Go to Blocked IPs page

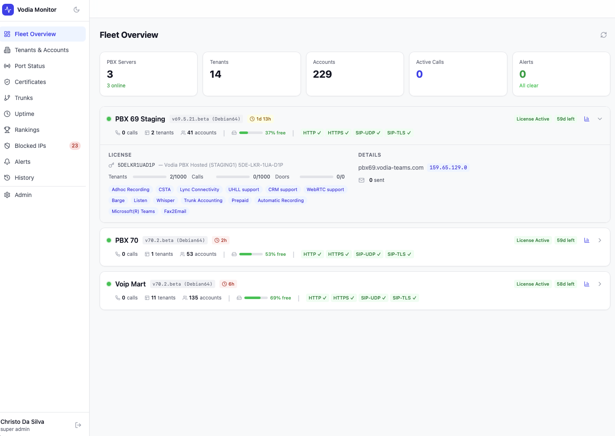pyautogui.click(x=30, y=146)
